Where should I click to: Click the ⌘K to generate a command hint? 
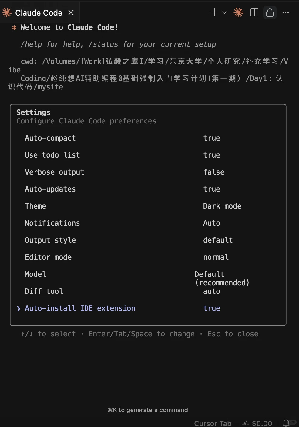click(148, 410)
